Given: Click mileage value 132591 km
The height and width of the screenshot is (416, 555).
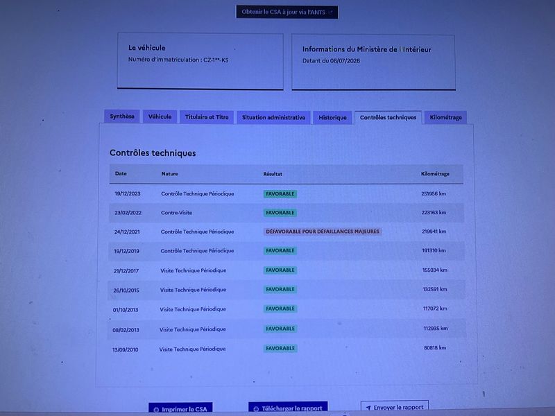Looking at the screenshot, I should pyautogui.click(x=435, y=289).
